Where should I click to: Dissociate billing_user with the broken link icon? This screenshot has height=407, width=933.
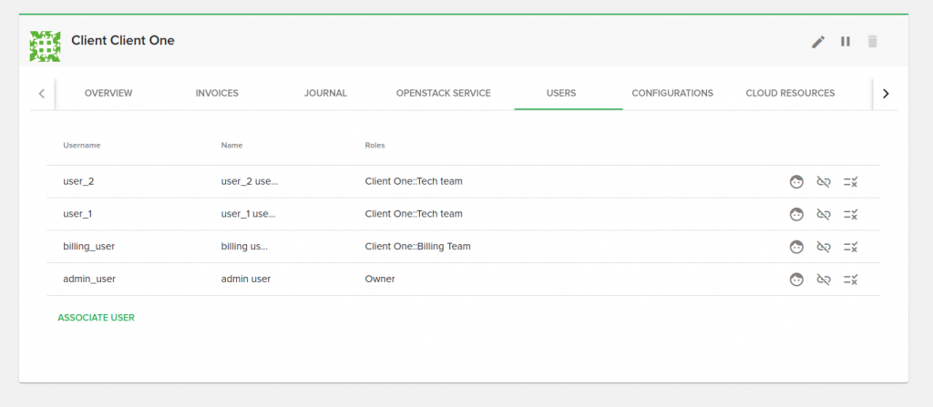click(824, 247)
